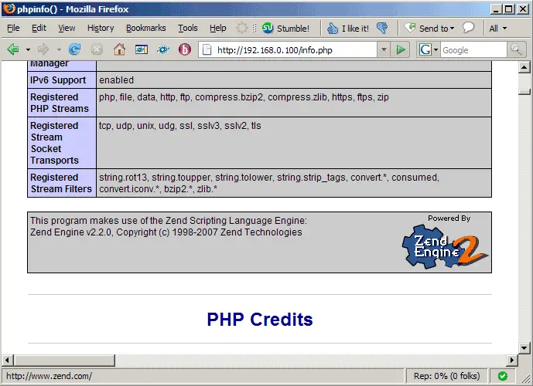Click the window resize grip corner

(x=526, y=379)
